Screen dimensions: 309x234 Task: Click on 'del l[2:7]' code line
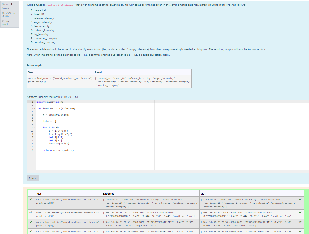click(56, 137)
